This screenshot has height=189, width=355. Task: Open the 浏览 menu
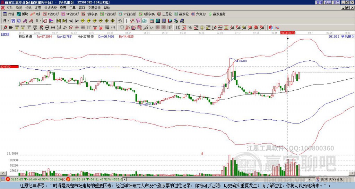click(x=19, y=8)
